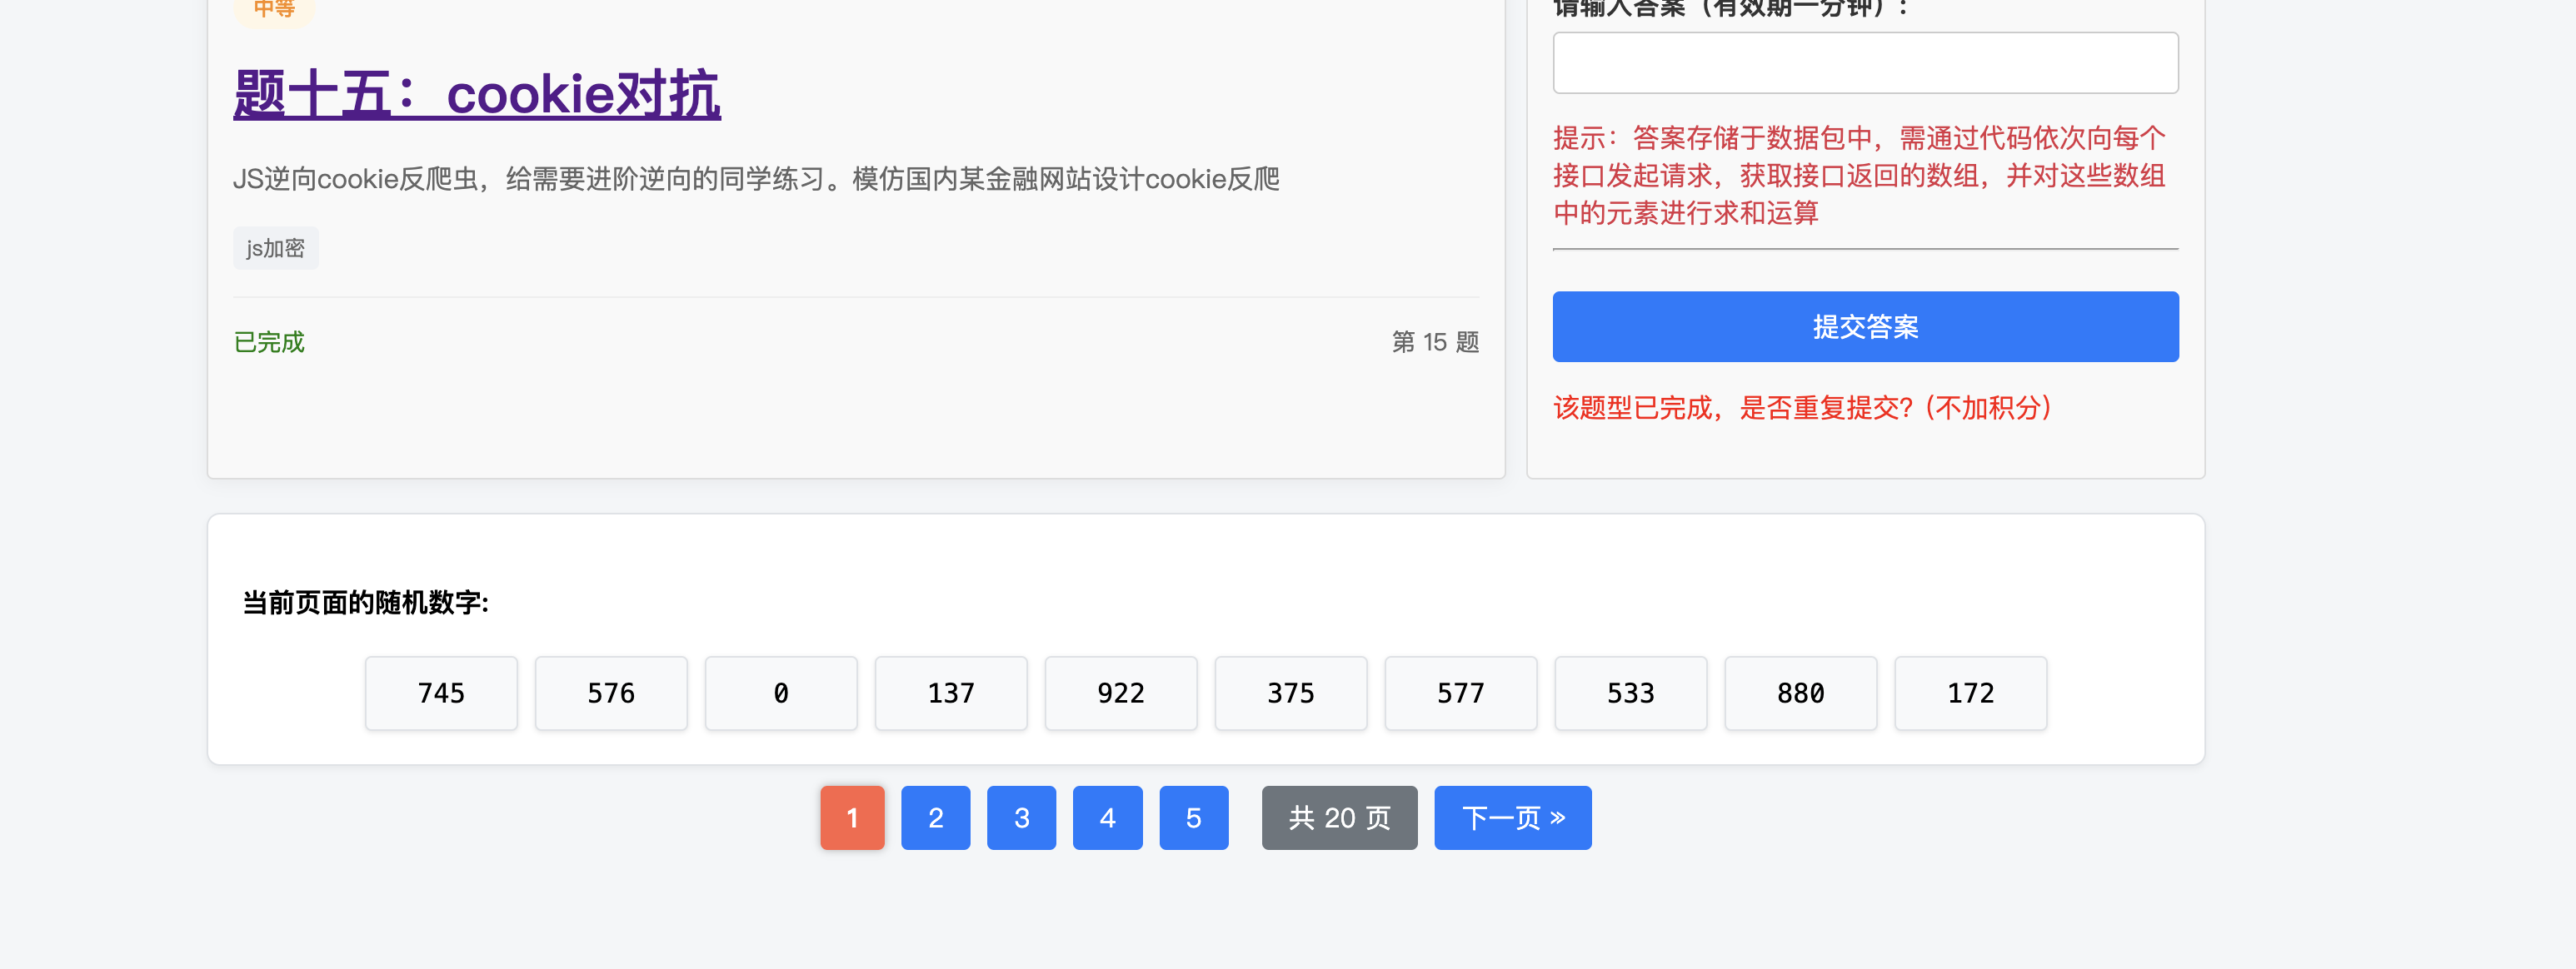Select the random number box 745
This screenshot has width=2576, height=969.
pos(441,693)
